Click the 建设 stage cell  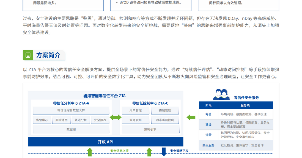click(x=208, y=124)
